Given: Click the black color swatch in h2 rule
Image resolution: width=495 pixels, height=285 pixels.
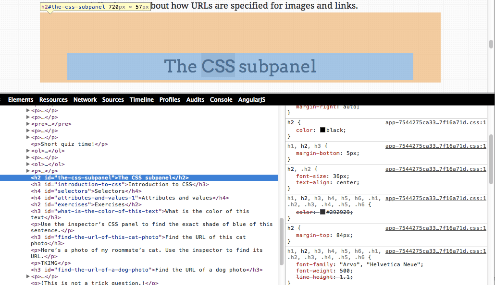Looking at the screenshot, I should tap(322, 130).
